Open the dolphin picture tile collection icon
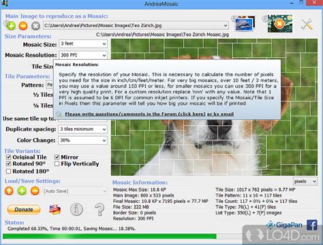 pyautogui.click(x=244, y=24)
